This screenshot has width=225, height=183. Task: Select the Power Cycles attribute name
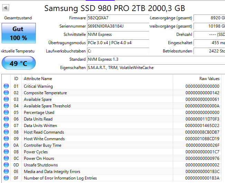[x=36, y=152]
